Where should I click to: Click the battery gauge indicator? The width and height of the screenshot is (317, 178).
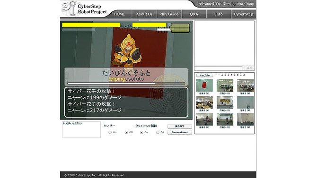tap(180, 28)
